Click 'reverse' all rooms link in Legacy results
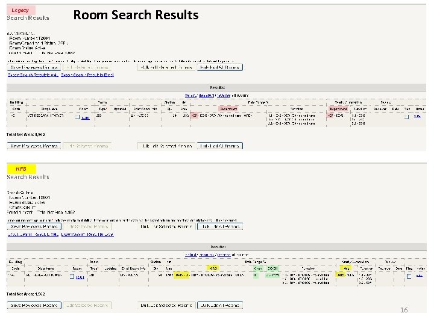Image resolution: width=434 pixels, height=325 pixels. pyautogui.click(x=224, y=95)
